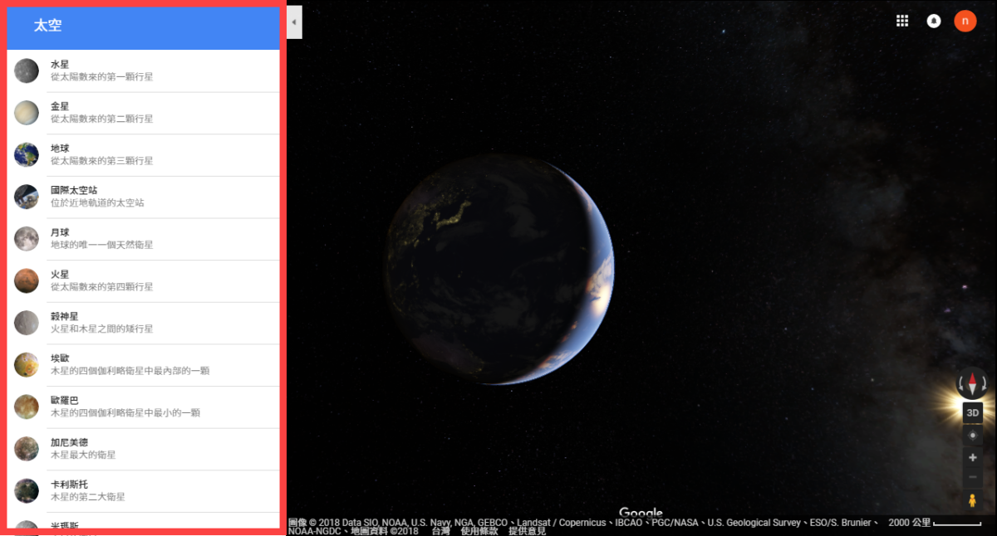
Task: Zoom out with the minus button
Action: (972, 477)
